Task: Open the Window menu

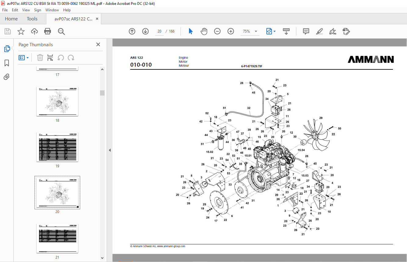Action: (52, 10)
